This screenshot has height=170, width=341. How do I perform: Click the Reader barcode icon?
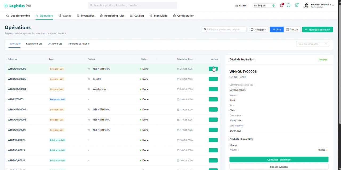[x=237, y=6]
